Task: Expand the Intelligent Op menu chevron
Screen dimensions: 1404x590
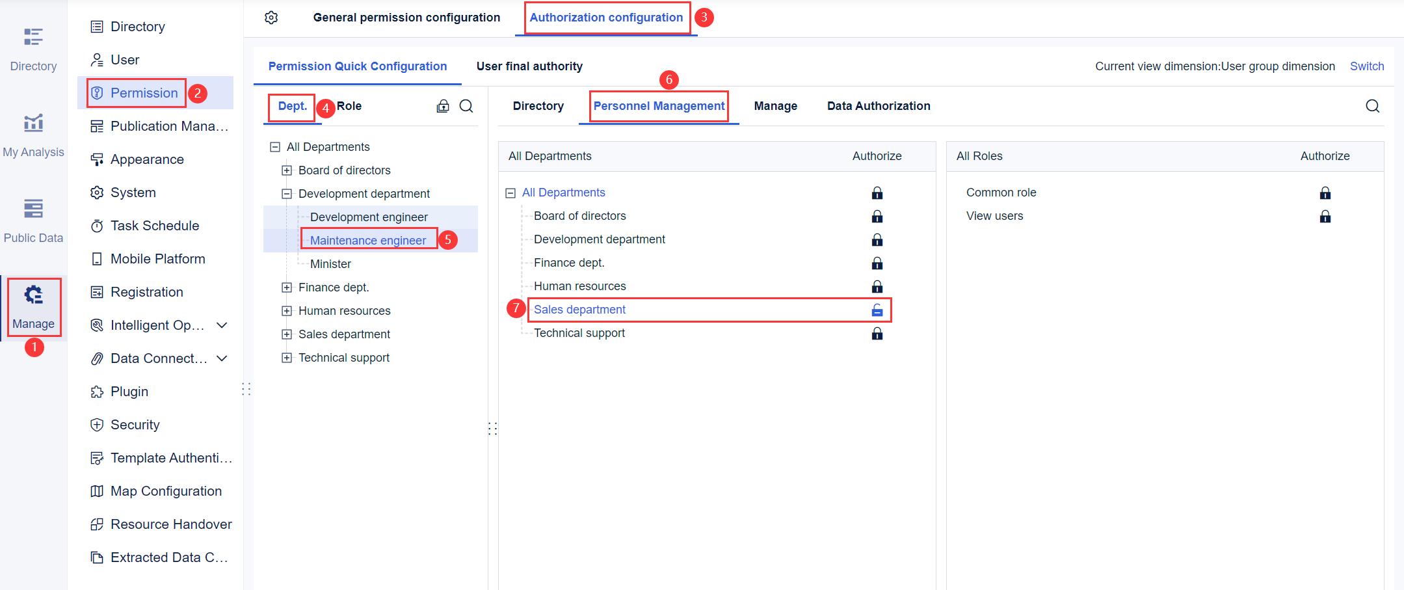Action: tap(222, 325)
